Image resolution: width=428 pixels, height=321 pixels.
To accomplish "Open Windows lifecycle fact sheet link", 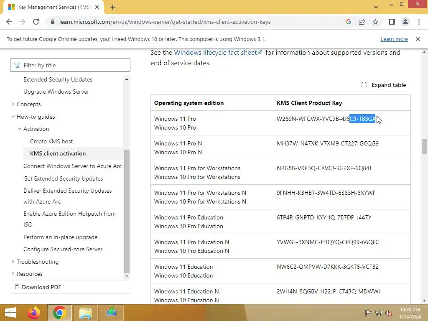I will 218,52.
